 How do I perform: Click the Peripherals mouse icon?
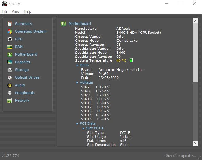pyautogui.click(x=10, y=93)
